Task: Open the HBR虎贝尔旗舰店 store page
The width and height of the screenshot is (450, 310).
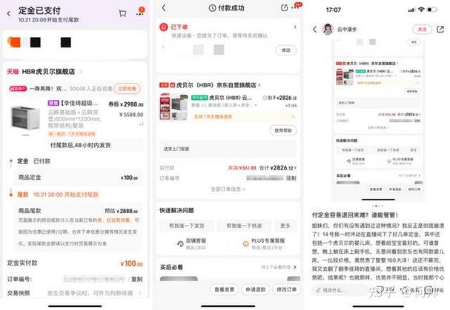Action: [x=48, y=71]
